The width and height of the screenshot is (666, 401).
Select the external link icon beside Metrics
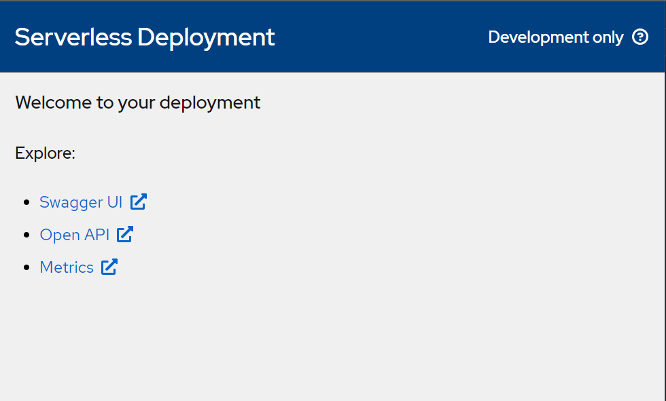109,266
